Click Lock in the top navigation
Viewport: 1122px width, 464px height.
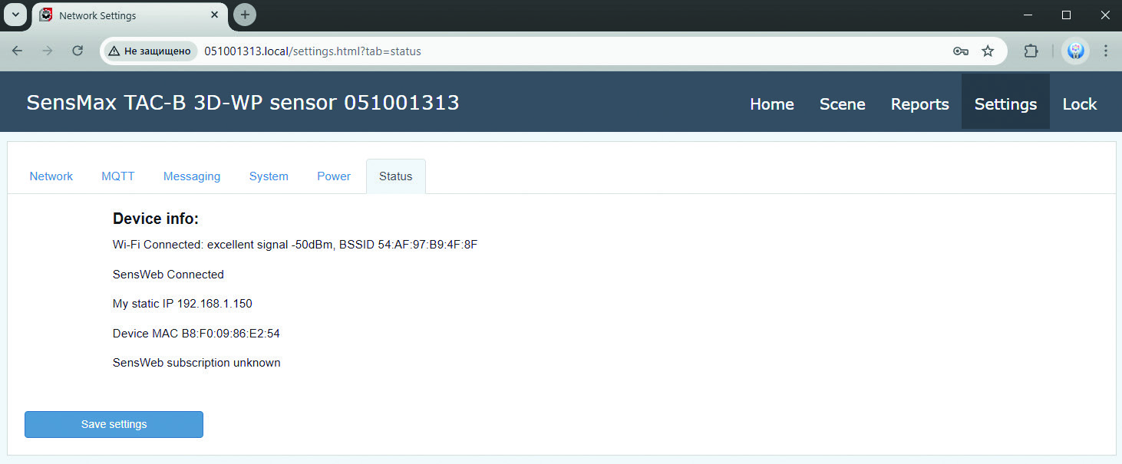(x=1080, y=104)
